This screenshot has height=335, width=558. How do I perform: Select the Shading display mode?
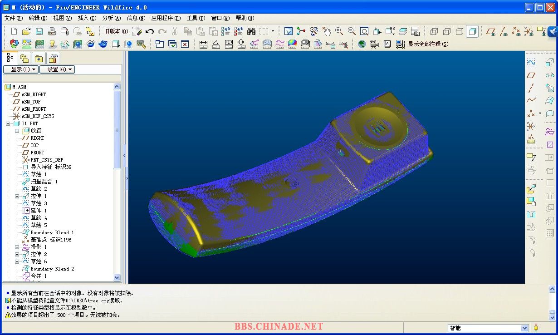click(472, 31)
